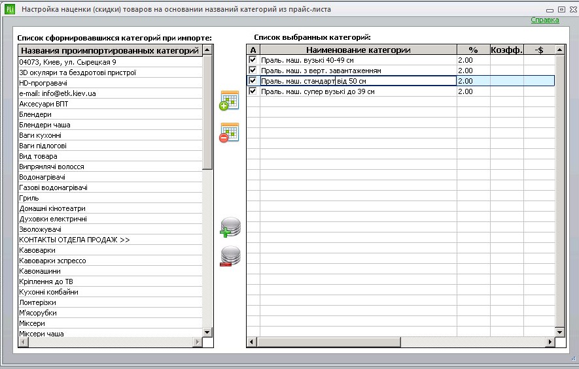This screenshot has height=369, width=579.
Task: Select row КОНТАКТЫ ОТДЕЛА ПРОДАЖ >>
Action: tap(110, 240)
